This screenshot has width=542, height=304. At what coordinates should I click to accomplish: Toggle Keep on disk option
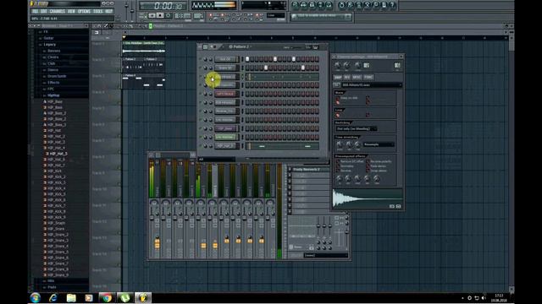338,98
